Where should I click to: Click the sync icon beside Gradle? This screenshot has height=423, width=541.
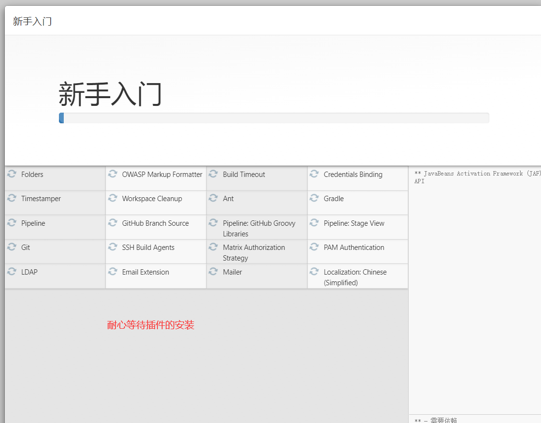click(314, 198)
